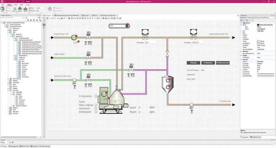Toggle the Off switch on the canvas
276x148 pixels.
coord(119,26)
